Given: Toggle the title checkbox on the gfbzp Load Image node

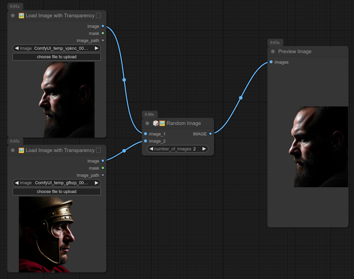Looking at the screenshot, I should click(98, 150).
